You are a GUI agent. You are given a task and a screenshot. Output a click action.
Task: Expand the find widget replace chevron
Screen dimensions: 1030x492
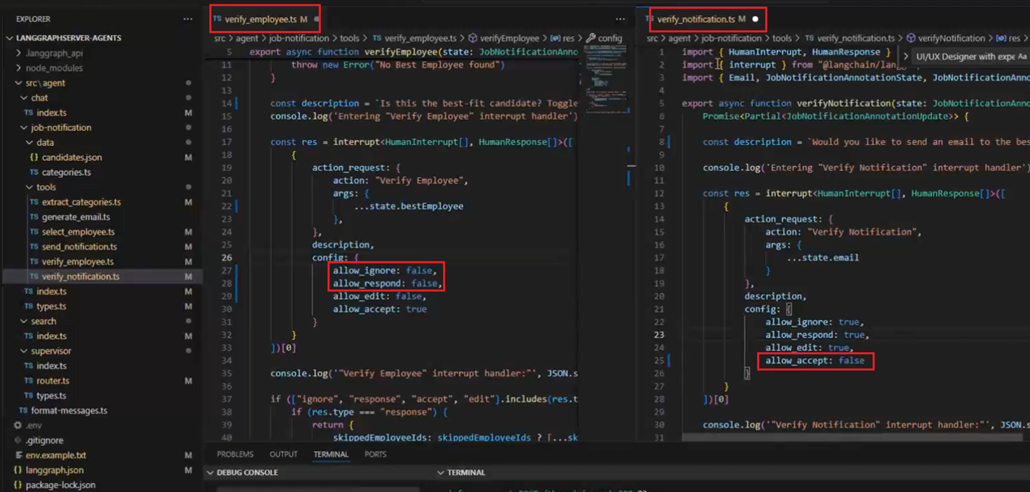(x=906, y=57)
